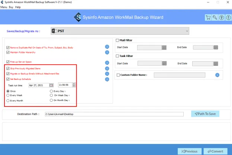The height and width of the screenshot is (155, 232).
Task: Open the Buy menu
Action: 11,7
